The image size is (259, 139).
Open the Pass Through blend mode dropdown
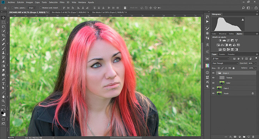225,64
